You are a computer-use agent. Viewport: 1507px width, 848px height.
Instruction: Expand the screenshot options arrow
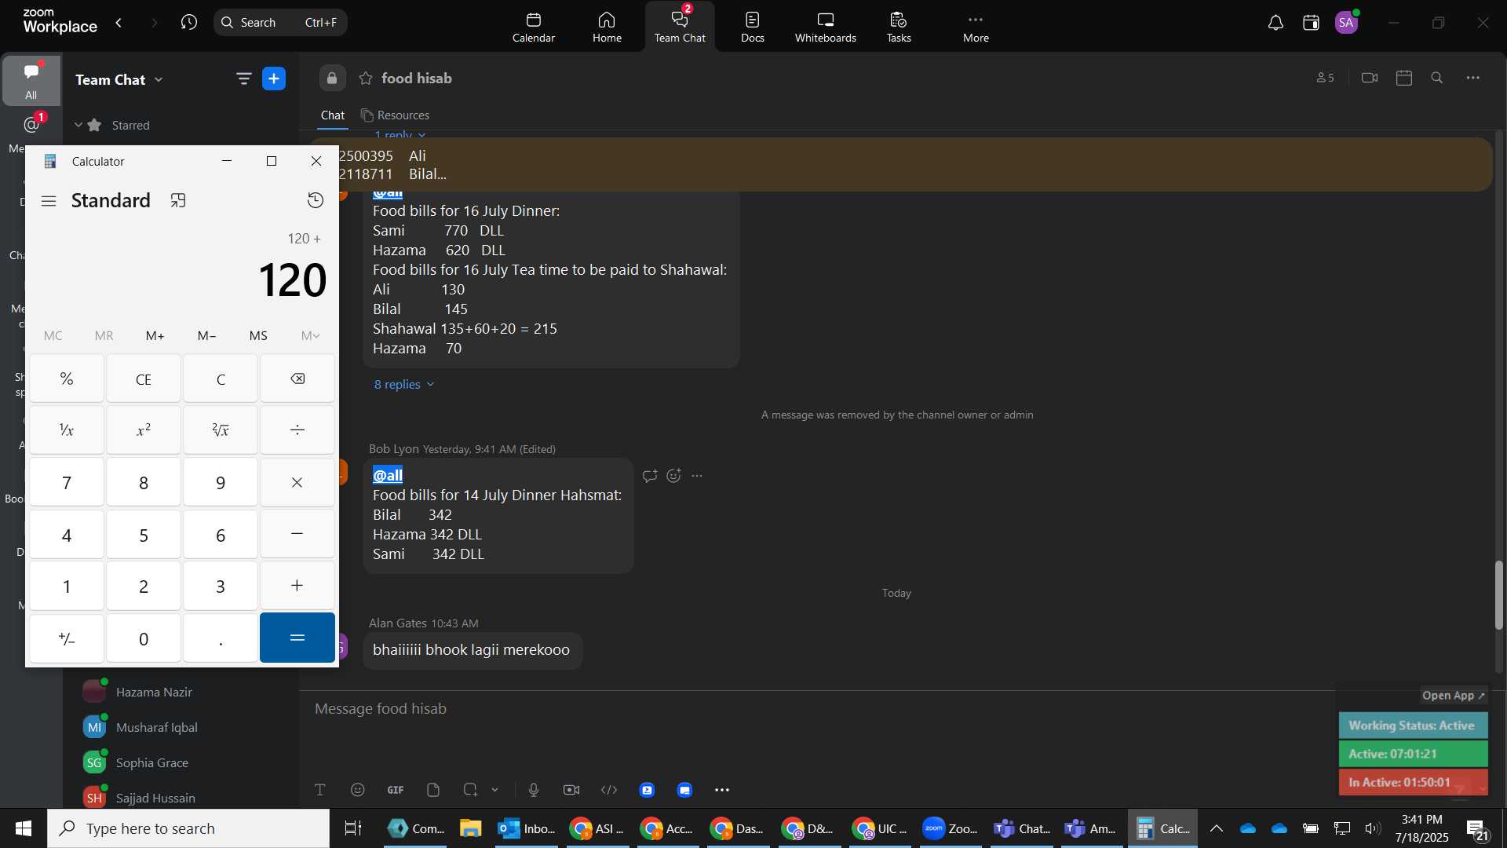495,790
